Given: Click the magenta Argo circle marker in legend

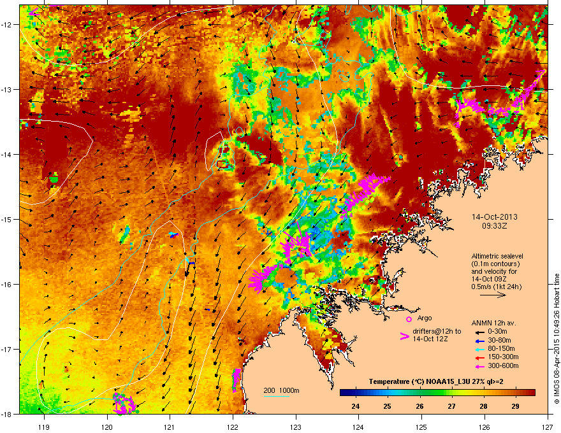Looking at the screenshot, I should tap(409, 319).
